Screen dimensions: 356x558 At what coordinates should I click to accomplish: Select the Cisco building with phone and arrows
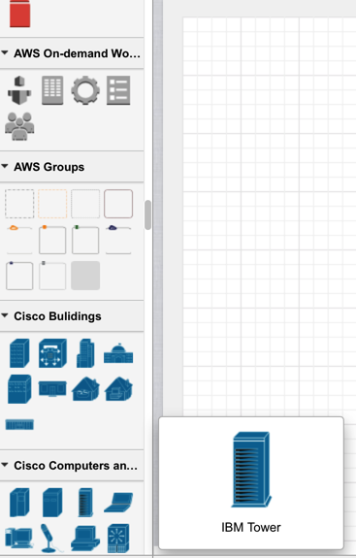pos(52,353)
